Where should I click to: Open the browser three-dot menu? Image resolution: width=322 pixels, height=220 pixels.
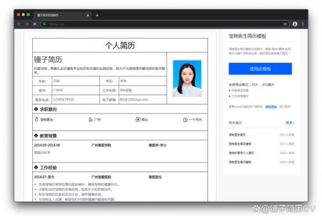pos(303,24)
